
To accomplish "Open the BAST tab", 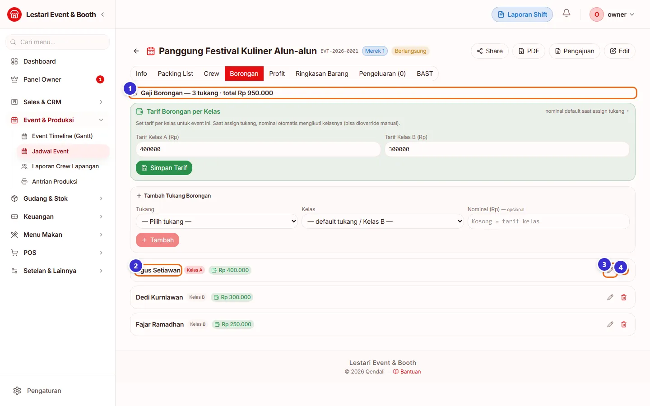I will [x=425, y=74].
